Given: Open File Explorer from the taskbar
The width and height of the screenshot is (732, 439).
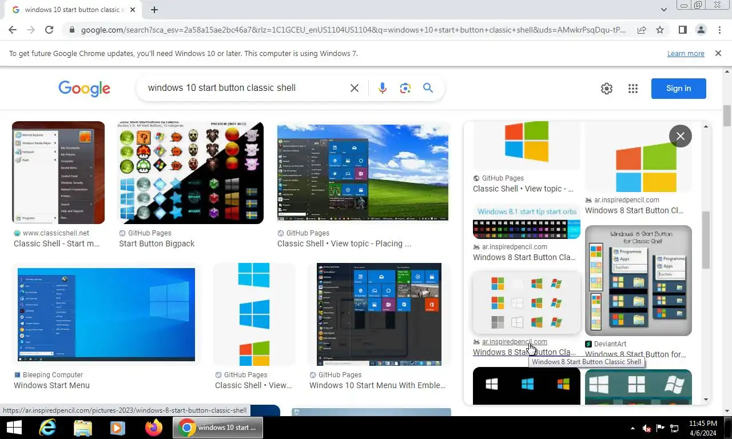Looking at the screenshot, I should pos(83,428).
